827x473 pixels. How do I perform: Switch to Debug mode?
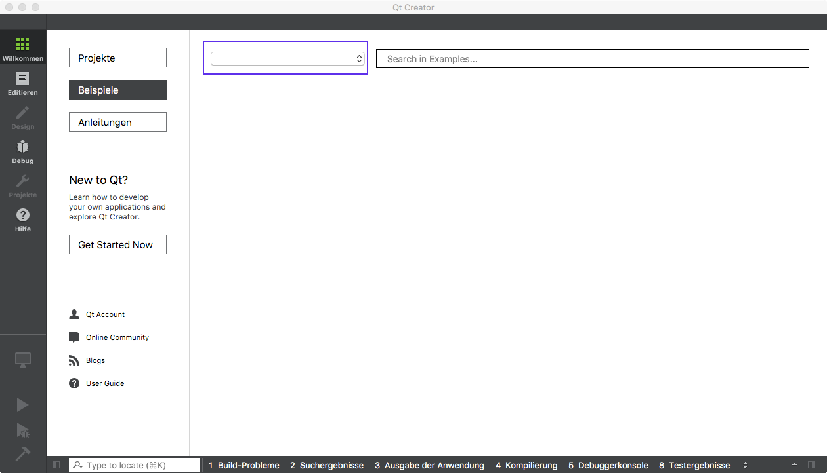23,152
